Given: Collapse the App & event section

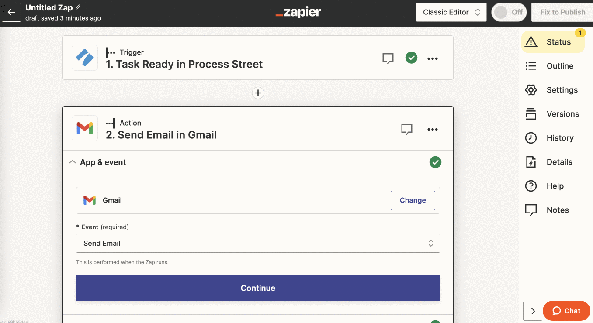Looking at the screenshot, I should click(73, 162).
